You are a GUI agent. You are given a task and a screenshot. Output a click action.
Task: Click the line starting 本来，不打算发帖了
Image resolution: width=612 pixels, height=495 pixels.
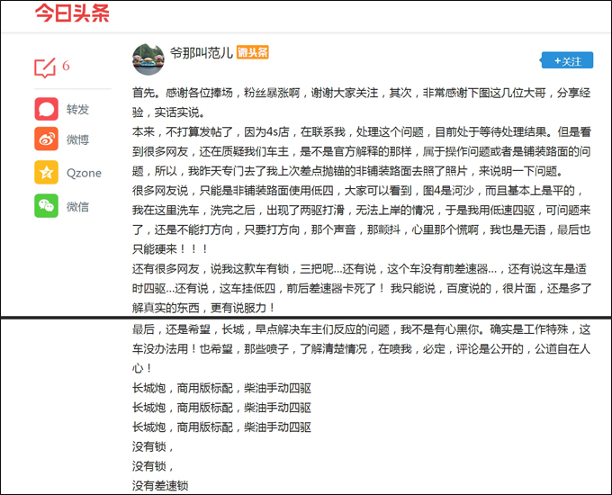click(362, 132)
